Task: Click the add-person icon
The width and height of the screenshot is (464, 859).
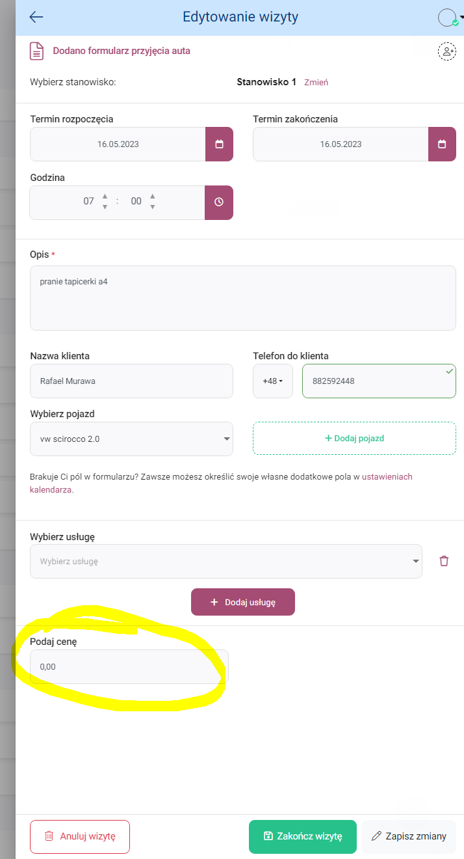Action: [446, 51]
